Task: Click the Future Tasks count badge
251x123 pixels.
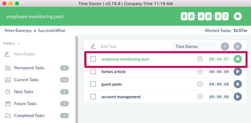Action: point(64,104)
